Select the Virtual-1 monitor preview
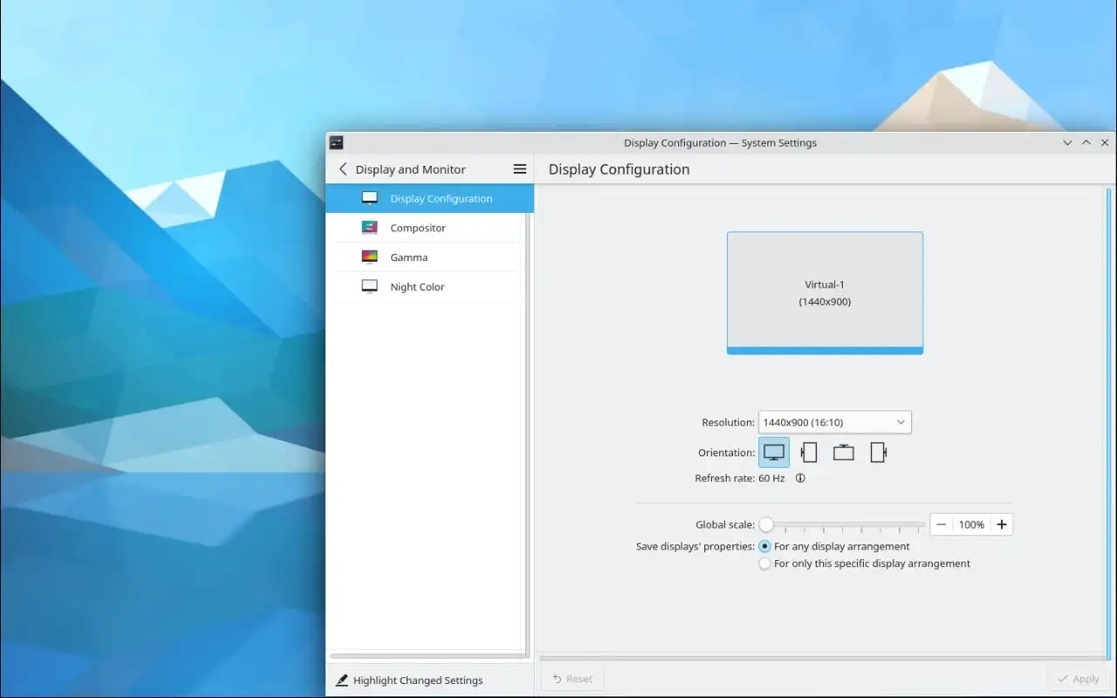The height and width of the screenshot is (698, 1117). [x=825, y=293]
